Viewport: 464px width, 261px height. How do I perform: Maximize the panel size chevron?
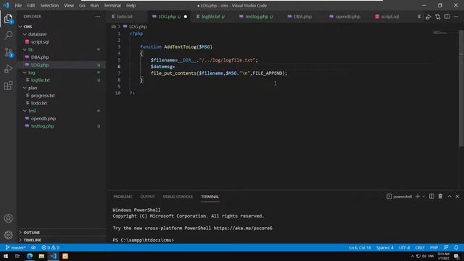449,196
